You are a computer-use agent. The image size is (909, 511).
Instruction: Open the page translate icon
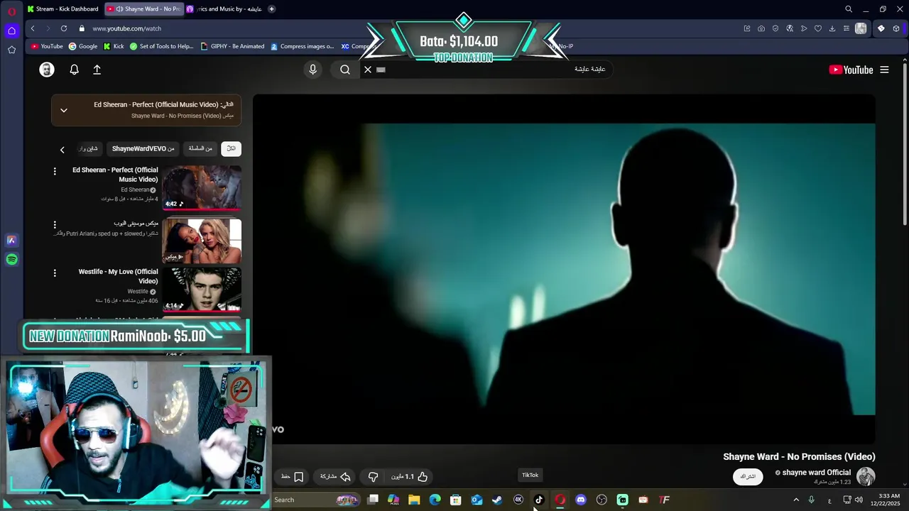tap(790, 28)
